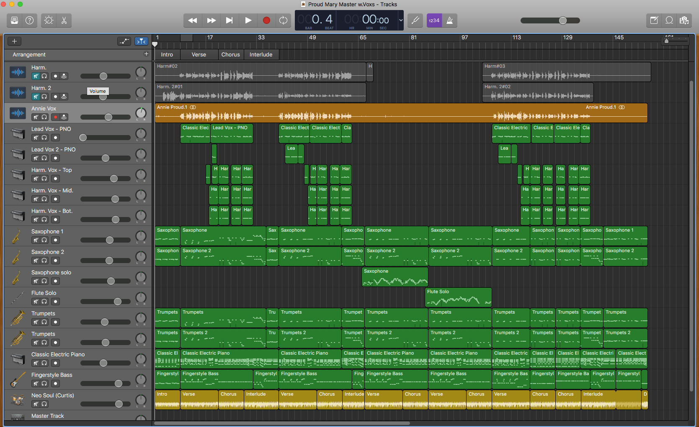Start playback with the Play button

pos(248,20)
